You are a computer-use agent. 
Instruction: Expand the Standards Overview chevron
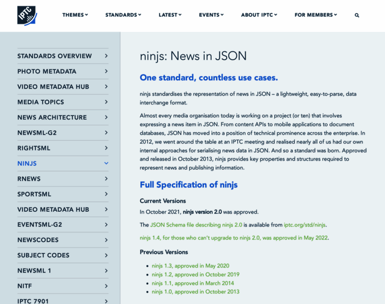(x=106, y=56)
